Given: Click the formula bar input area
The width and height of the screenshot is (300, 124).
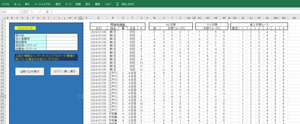Looking at the screenshot, I should tap(175, 12).
